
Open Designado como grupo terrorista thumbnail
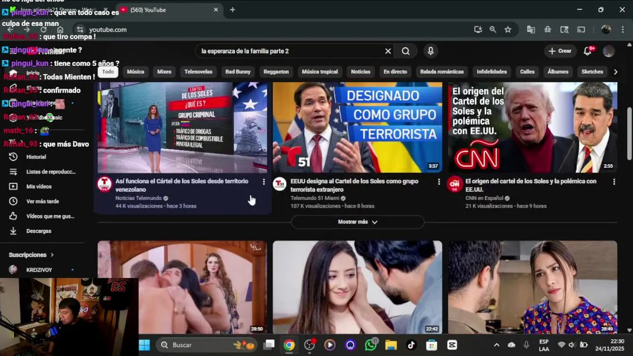tap(357, 127)
